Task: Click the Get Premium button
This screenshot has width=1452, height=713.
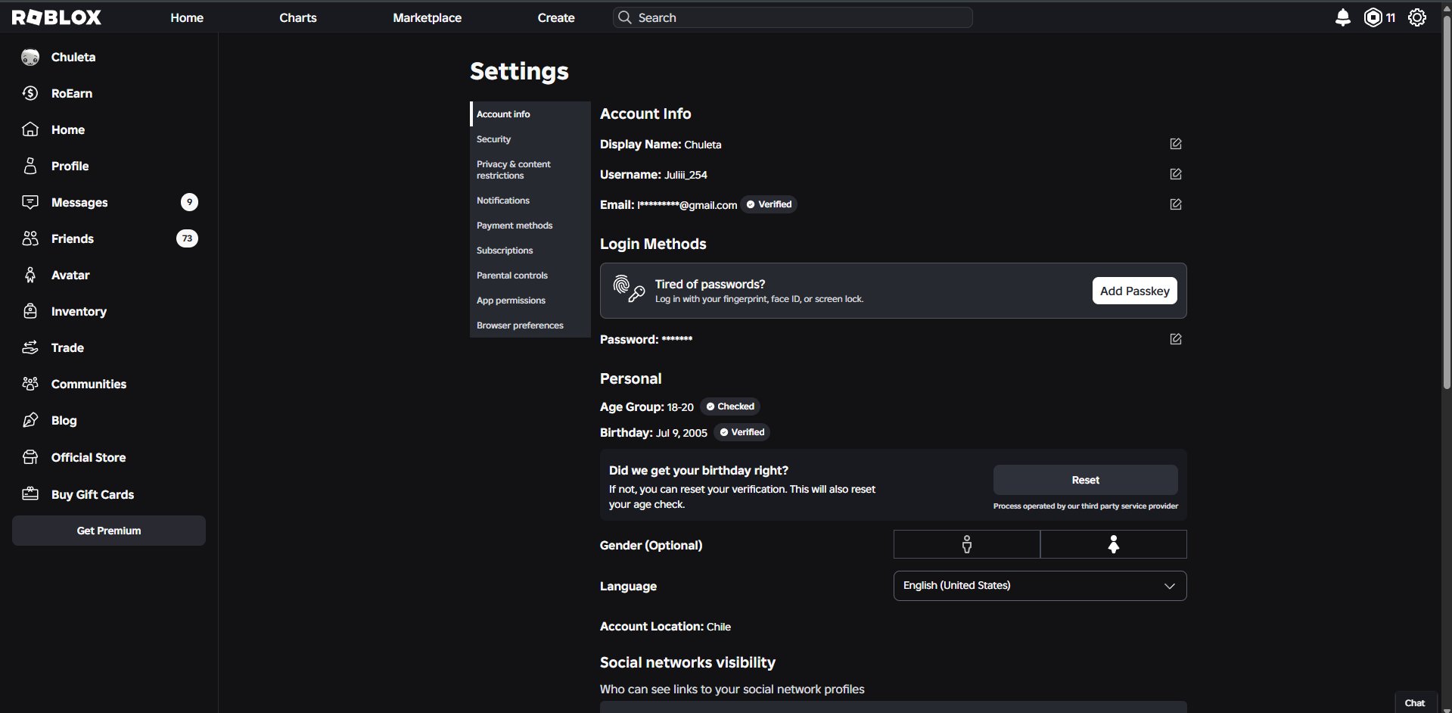Action: 109,531
